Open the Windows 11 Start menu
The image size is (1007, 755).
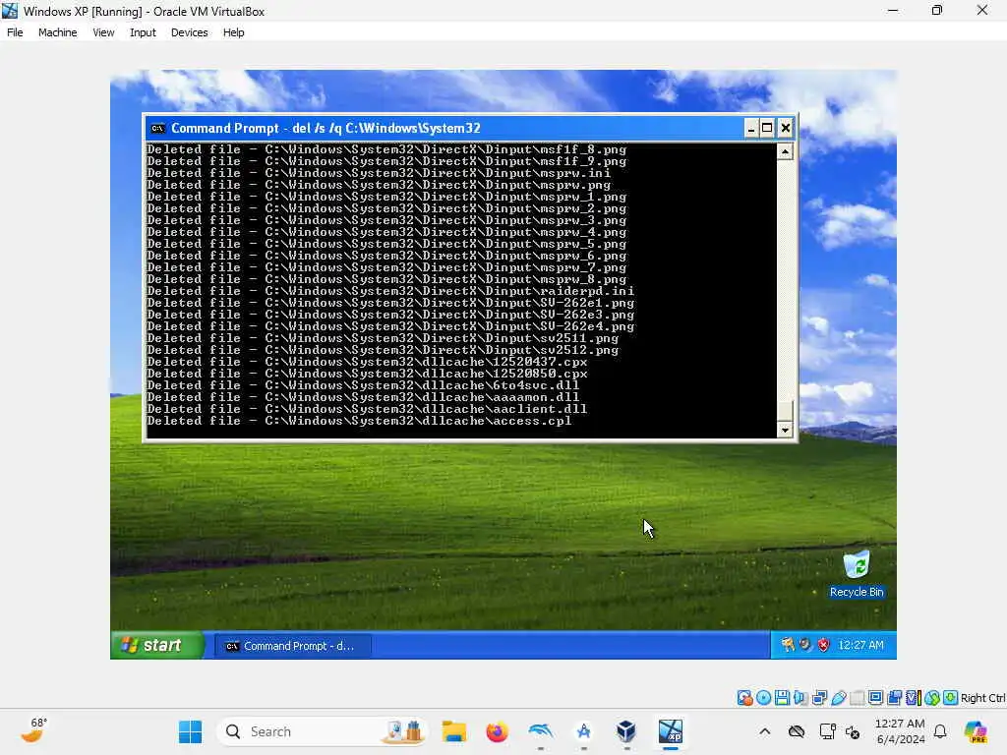click(x=190, y=731)
